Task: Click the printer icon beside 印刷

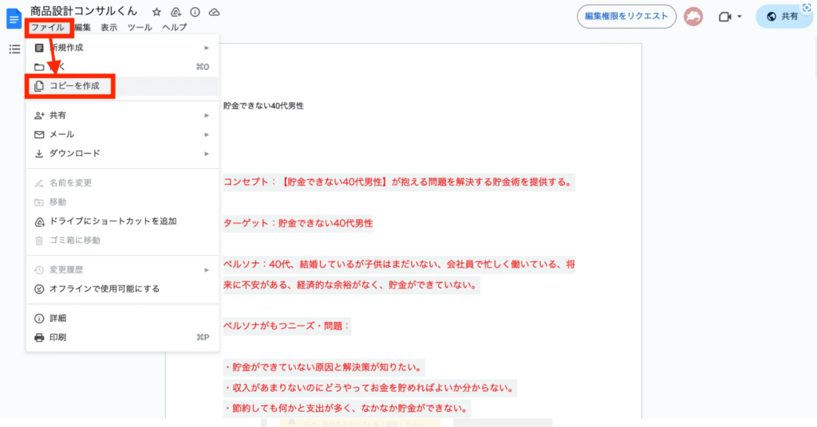Action: tap(39, 338)
